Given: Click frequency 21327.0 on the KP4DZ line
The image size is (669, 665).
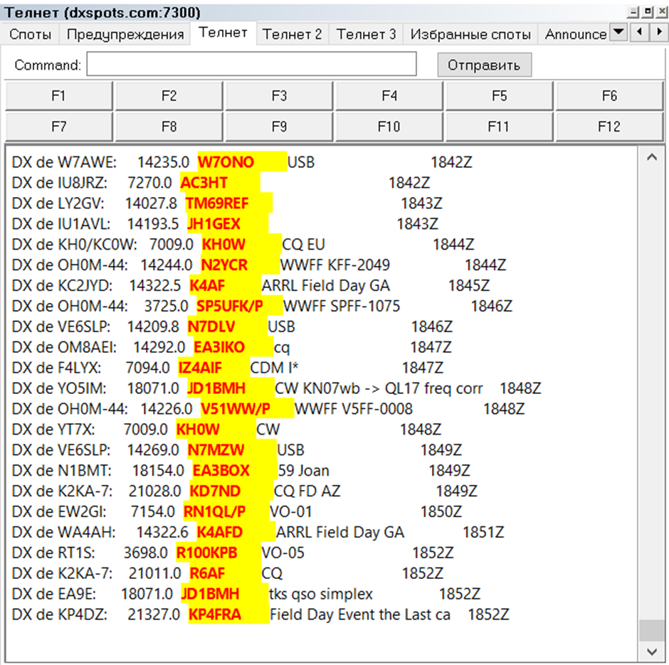Looking at the screenshot, I should tap(154, 615).
